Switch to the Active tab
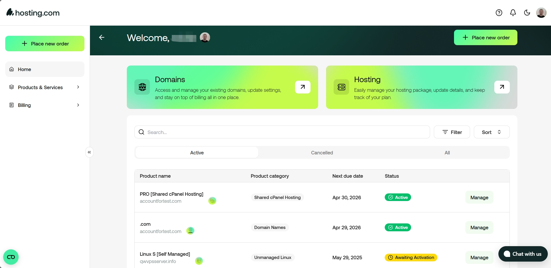Viewport: 551px width, 268px height. pos(197,153)
